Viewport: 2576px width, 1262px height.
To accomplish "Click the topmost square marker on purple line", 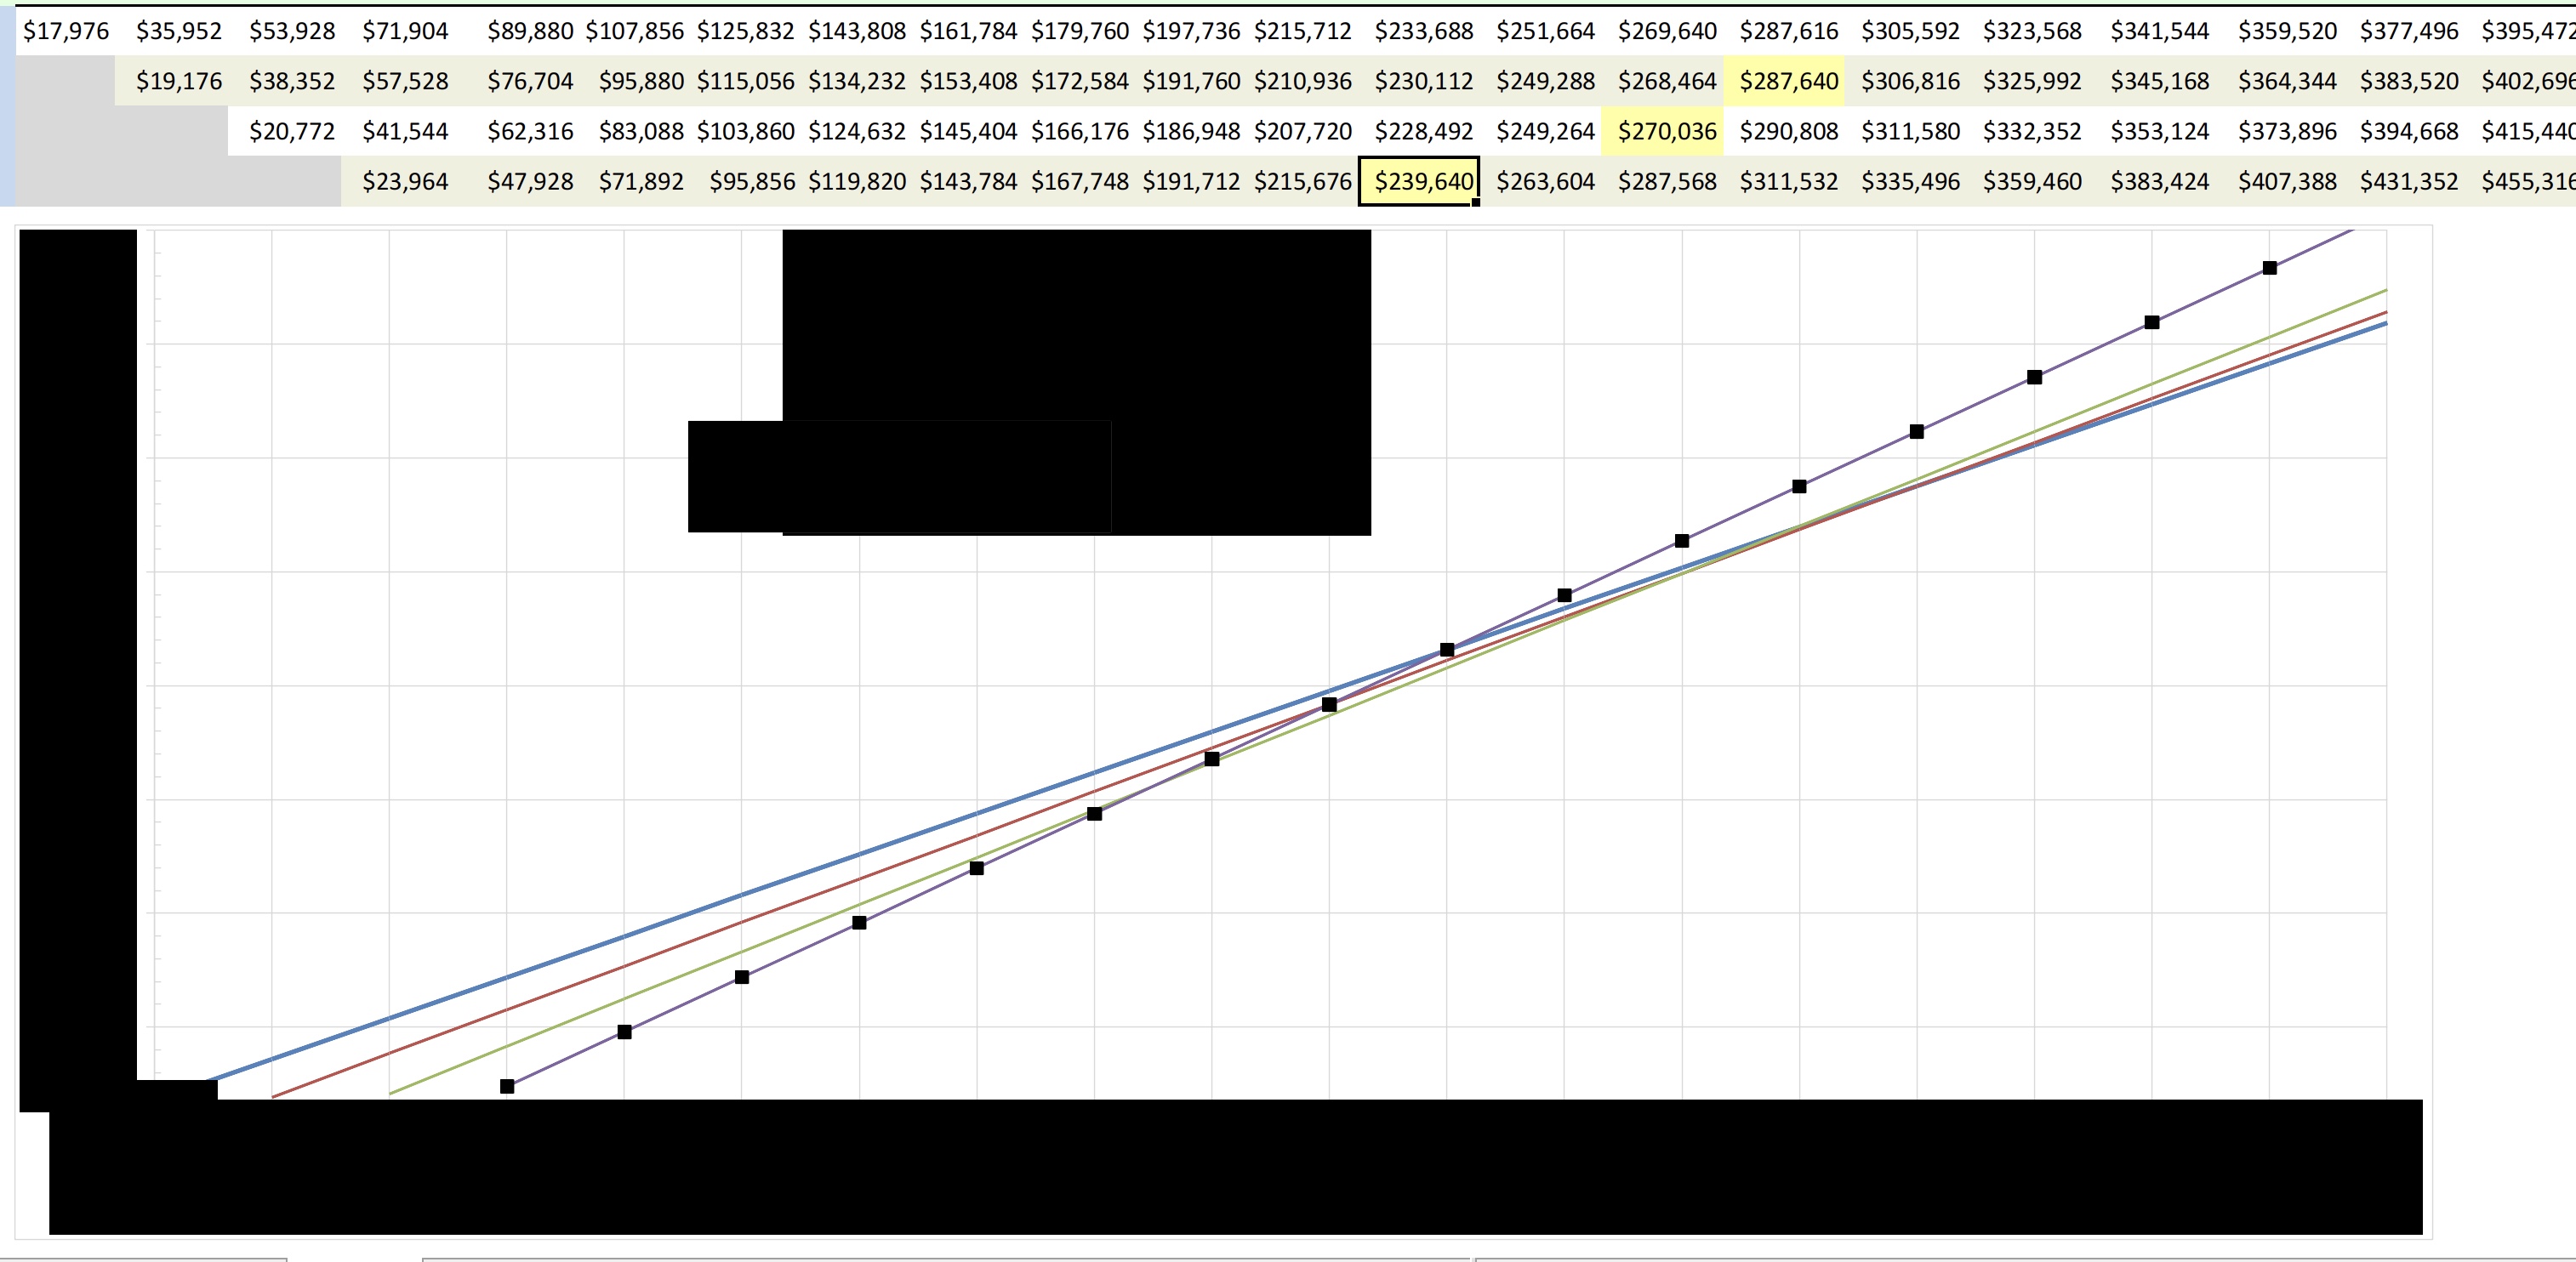I will pos(2269,268).
